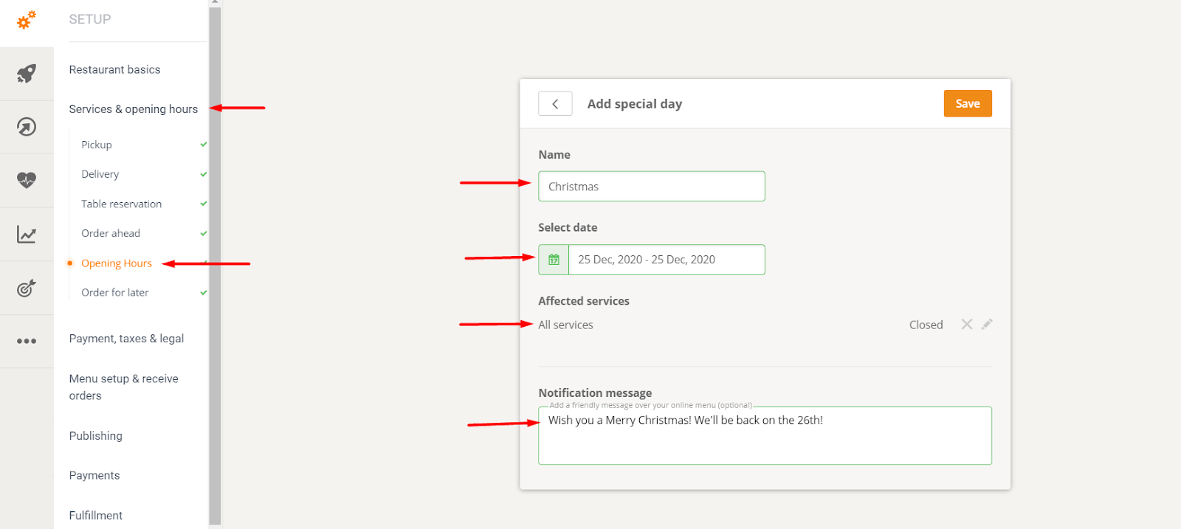The image size is (1181, 529).
Task: Expand Services & opening hours section
Action: 134,109
